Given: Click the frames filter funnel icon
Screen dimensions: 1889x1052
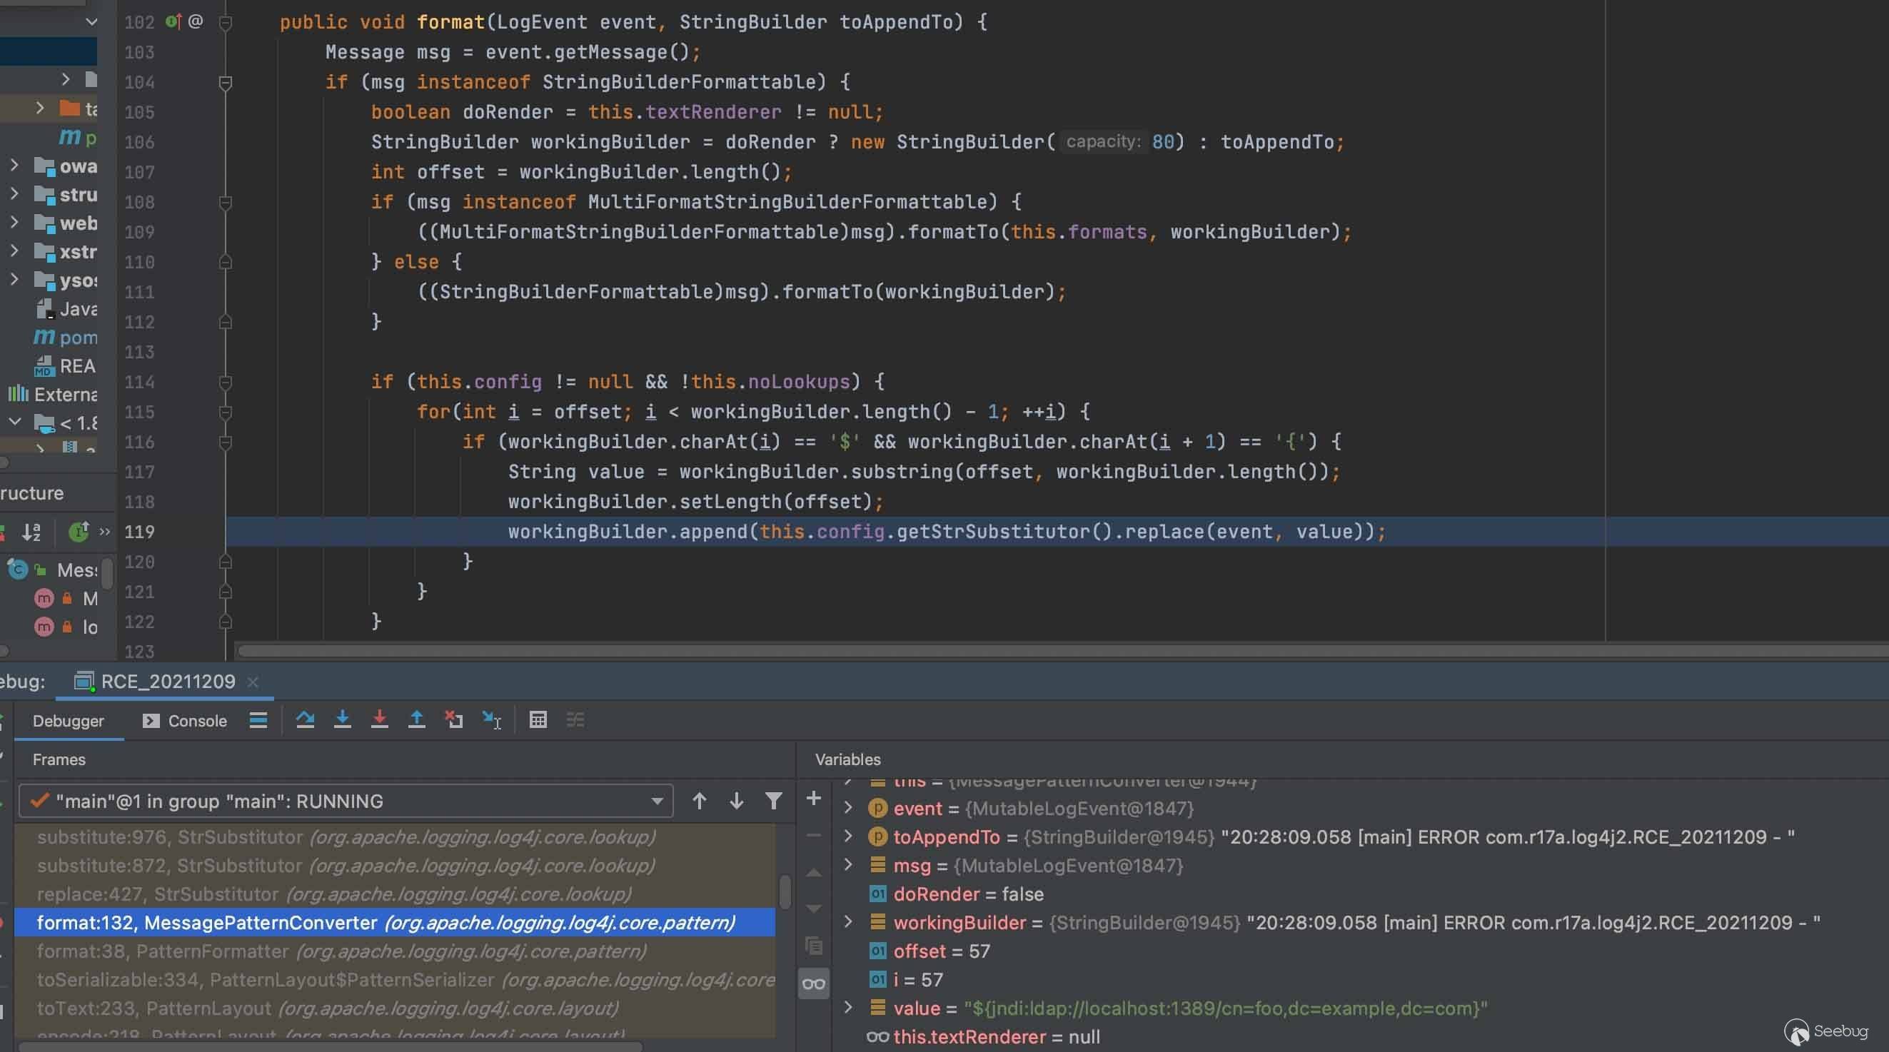Looking at the screenshot, I should [x=773, y=801].
